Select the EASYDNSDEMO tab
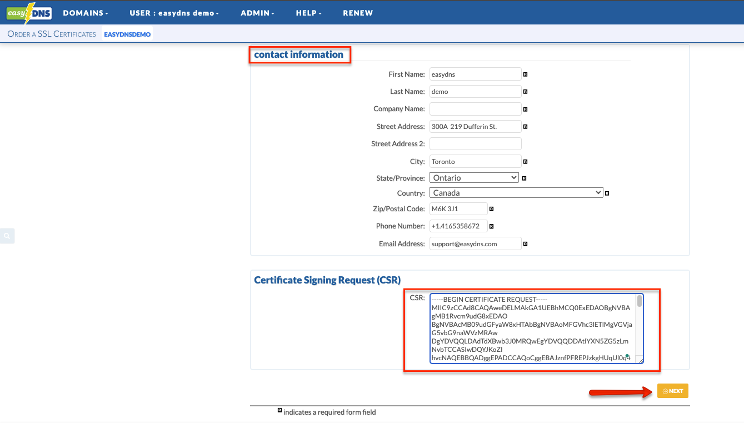Viewport: 744px width, 423px height. click(127, 34)
